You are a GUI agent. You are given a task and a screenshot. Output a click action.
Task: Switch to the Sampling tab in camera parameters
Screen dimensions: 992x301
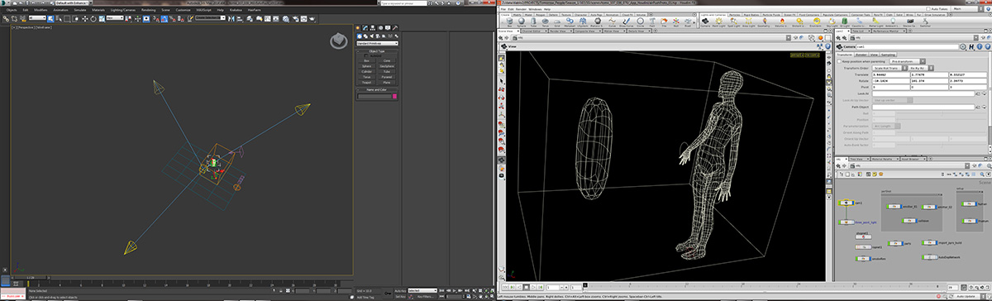click(887, 54)
